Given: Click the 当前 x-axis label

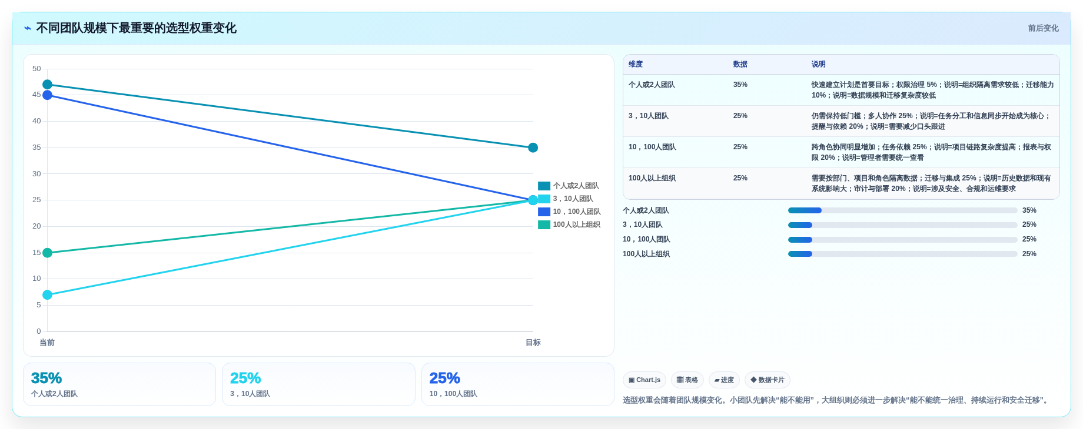Looking at the screenshot, I should pyautogui.click(x=47, y=343).
